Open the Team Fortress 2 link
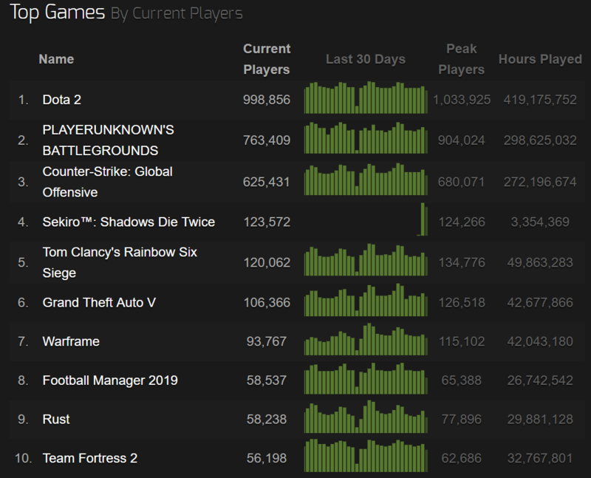The image size is (591, 478). 90,458
